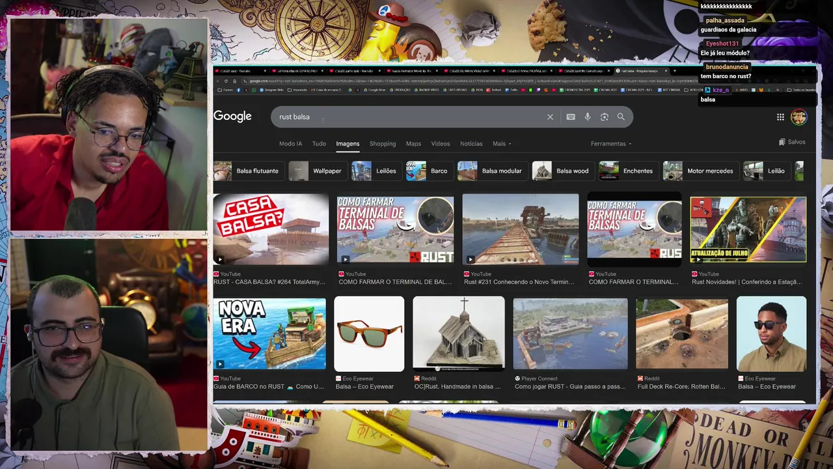Screen dimensions: 833x469
Task: Open the Shopping tab
Action: click(x=383, y=144)
